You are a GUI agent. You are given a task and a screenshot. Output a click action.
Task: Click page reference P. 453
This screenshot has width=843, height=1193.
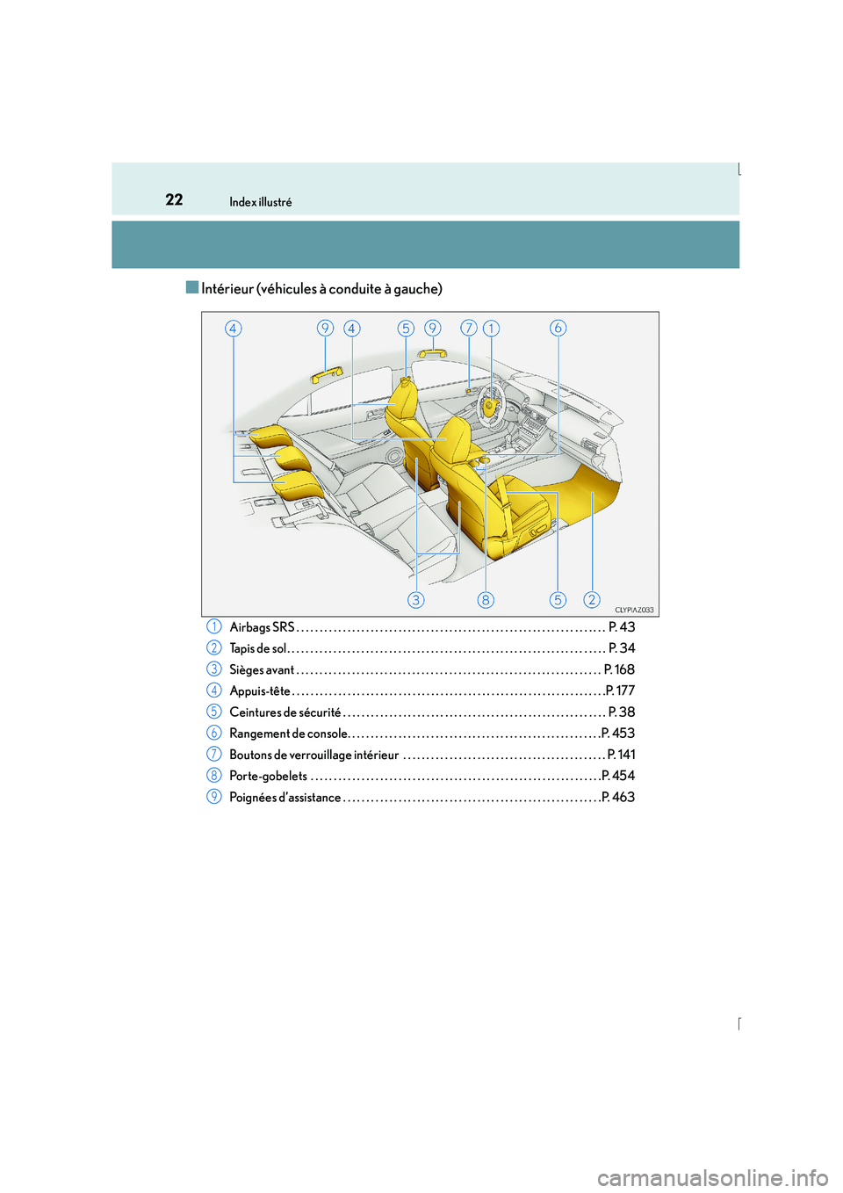pos(618,734)
